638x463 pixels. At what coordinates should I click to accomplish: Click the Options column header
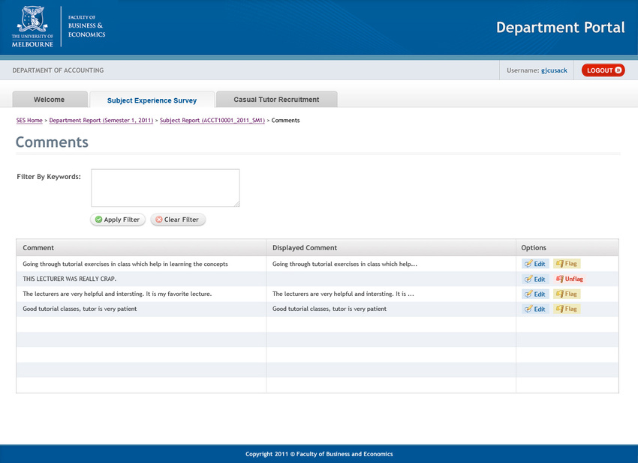coord(567,248)
